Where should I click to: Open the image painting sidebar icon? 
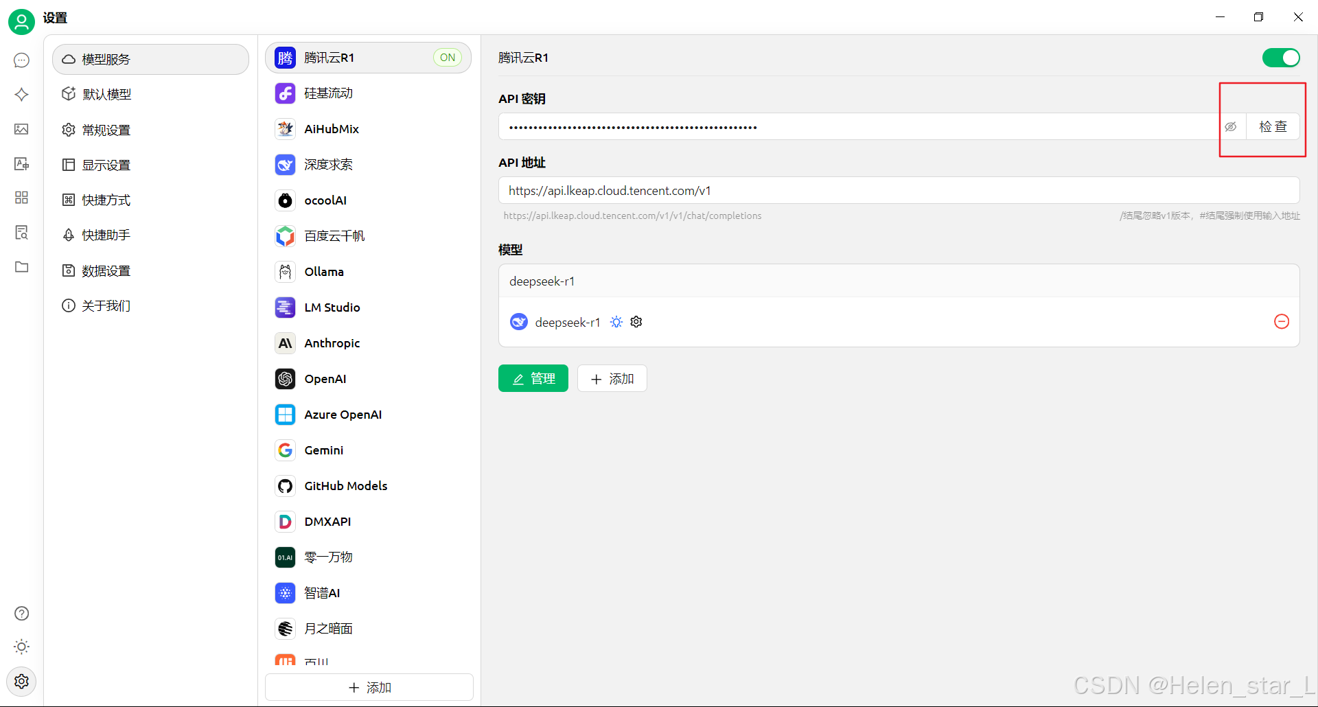(21, 129)
